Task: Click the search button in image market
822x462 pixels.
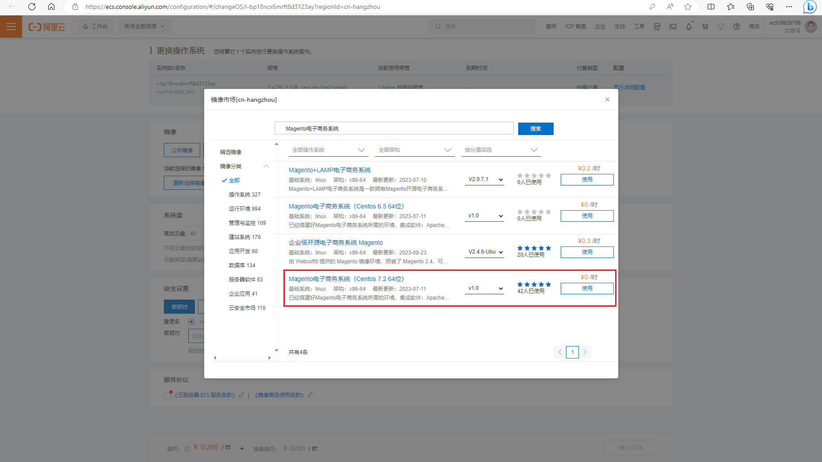Action: tap(536, 129)
